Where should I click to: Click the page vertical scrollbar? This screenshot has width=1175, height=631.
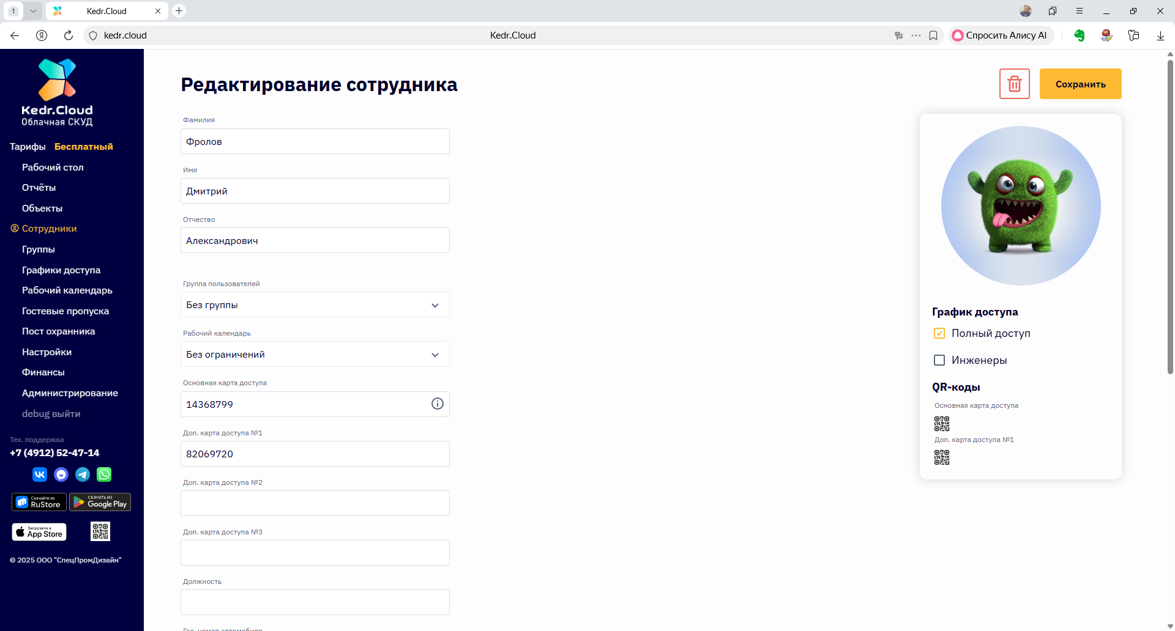pos(1170,214)
